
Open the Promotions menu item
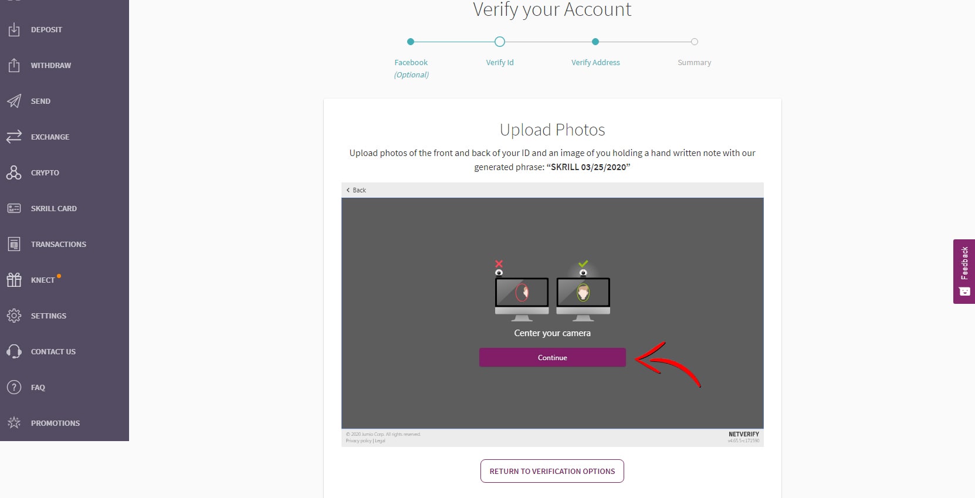(55, 423)
